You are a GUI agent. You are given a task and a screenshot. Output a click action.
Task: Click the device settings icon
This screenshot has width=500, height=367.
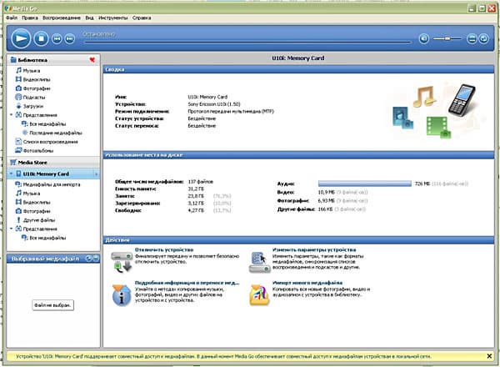coord(259,263)
